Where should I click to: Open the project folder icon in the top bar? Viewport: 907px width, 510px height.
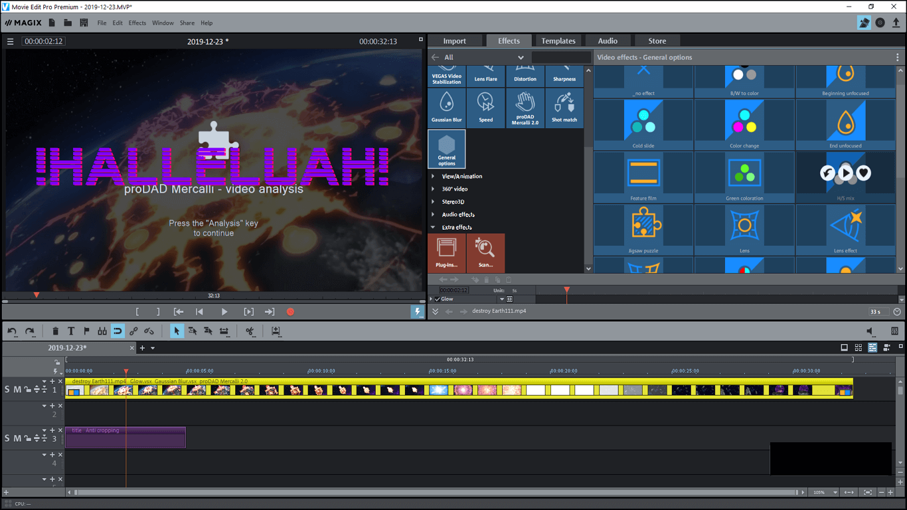pyautogui.click(x=68, y=23)
